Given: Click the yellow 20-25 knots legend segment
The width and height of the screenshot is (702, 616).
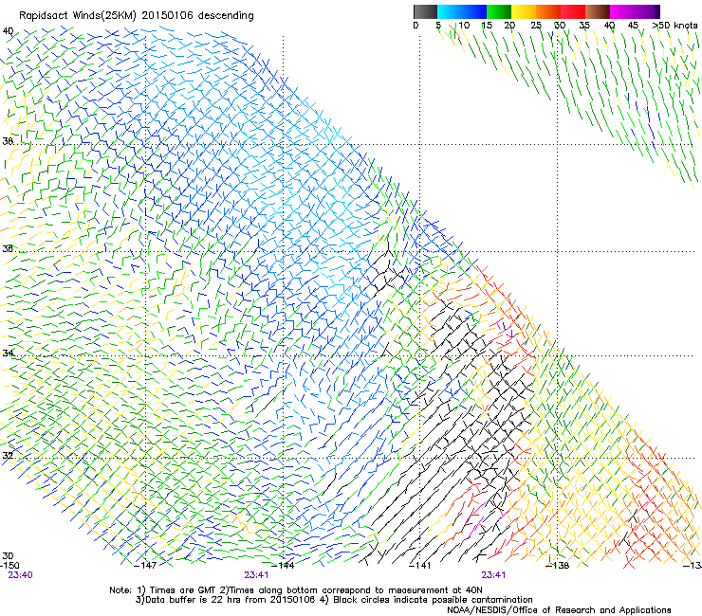Looking at the screenshot, I should click(x=524, y=11).
